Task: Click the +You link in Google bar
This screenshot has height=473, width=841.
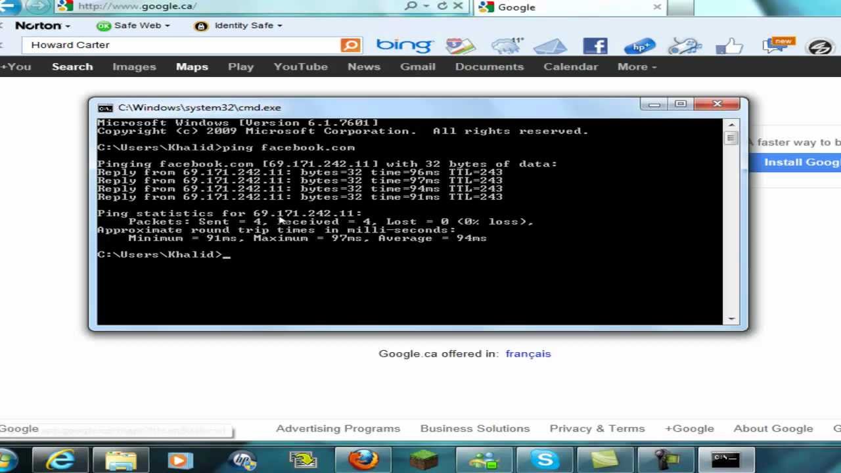Action: point(16,66)
